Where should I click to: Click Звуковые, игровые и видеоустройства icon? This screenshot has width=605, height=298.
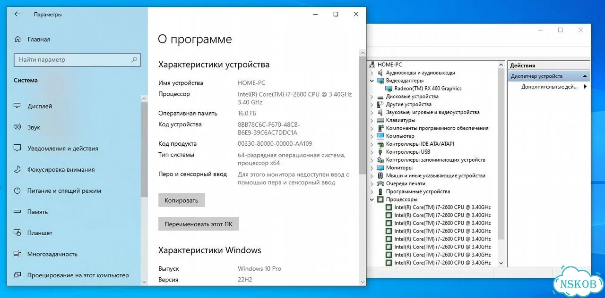click(380, 112)
